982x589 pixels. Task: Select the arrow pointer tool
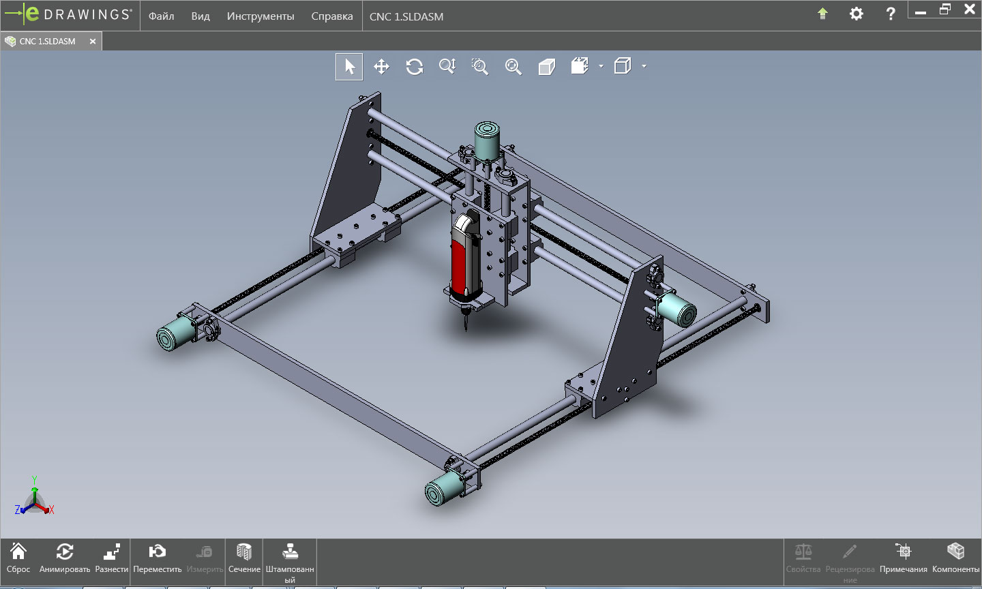(x=349, y=67)
